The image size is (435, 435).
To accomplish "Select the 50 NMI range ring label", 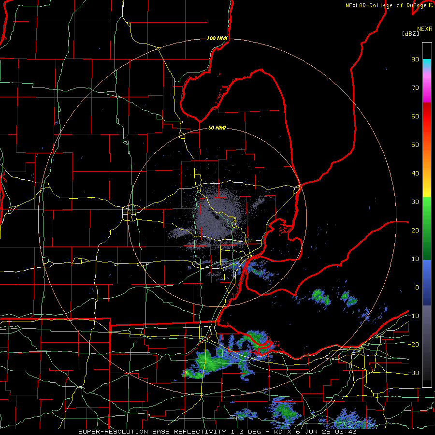I will click(x=217, y=128).
